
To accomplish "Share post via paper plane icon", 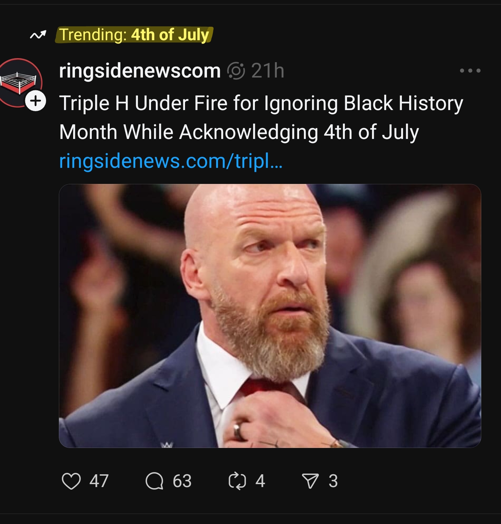I will pyautogui.click(x=310, y=481).
